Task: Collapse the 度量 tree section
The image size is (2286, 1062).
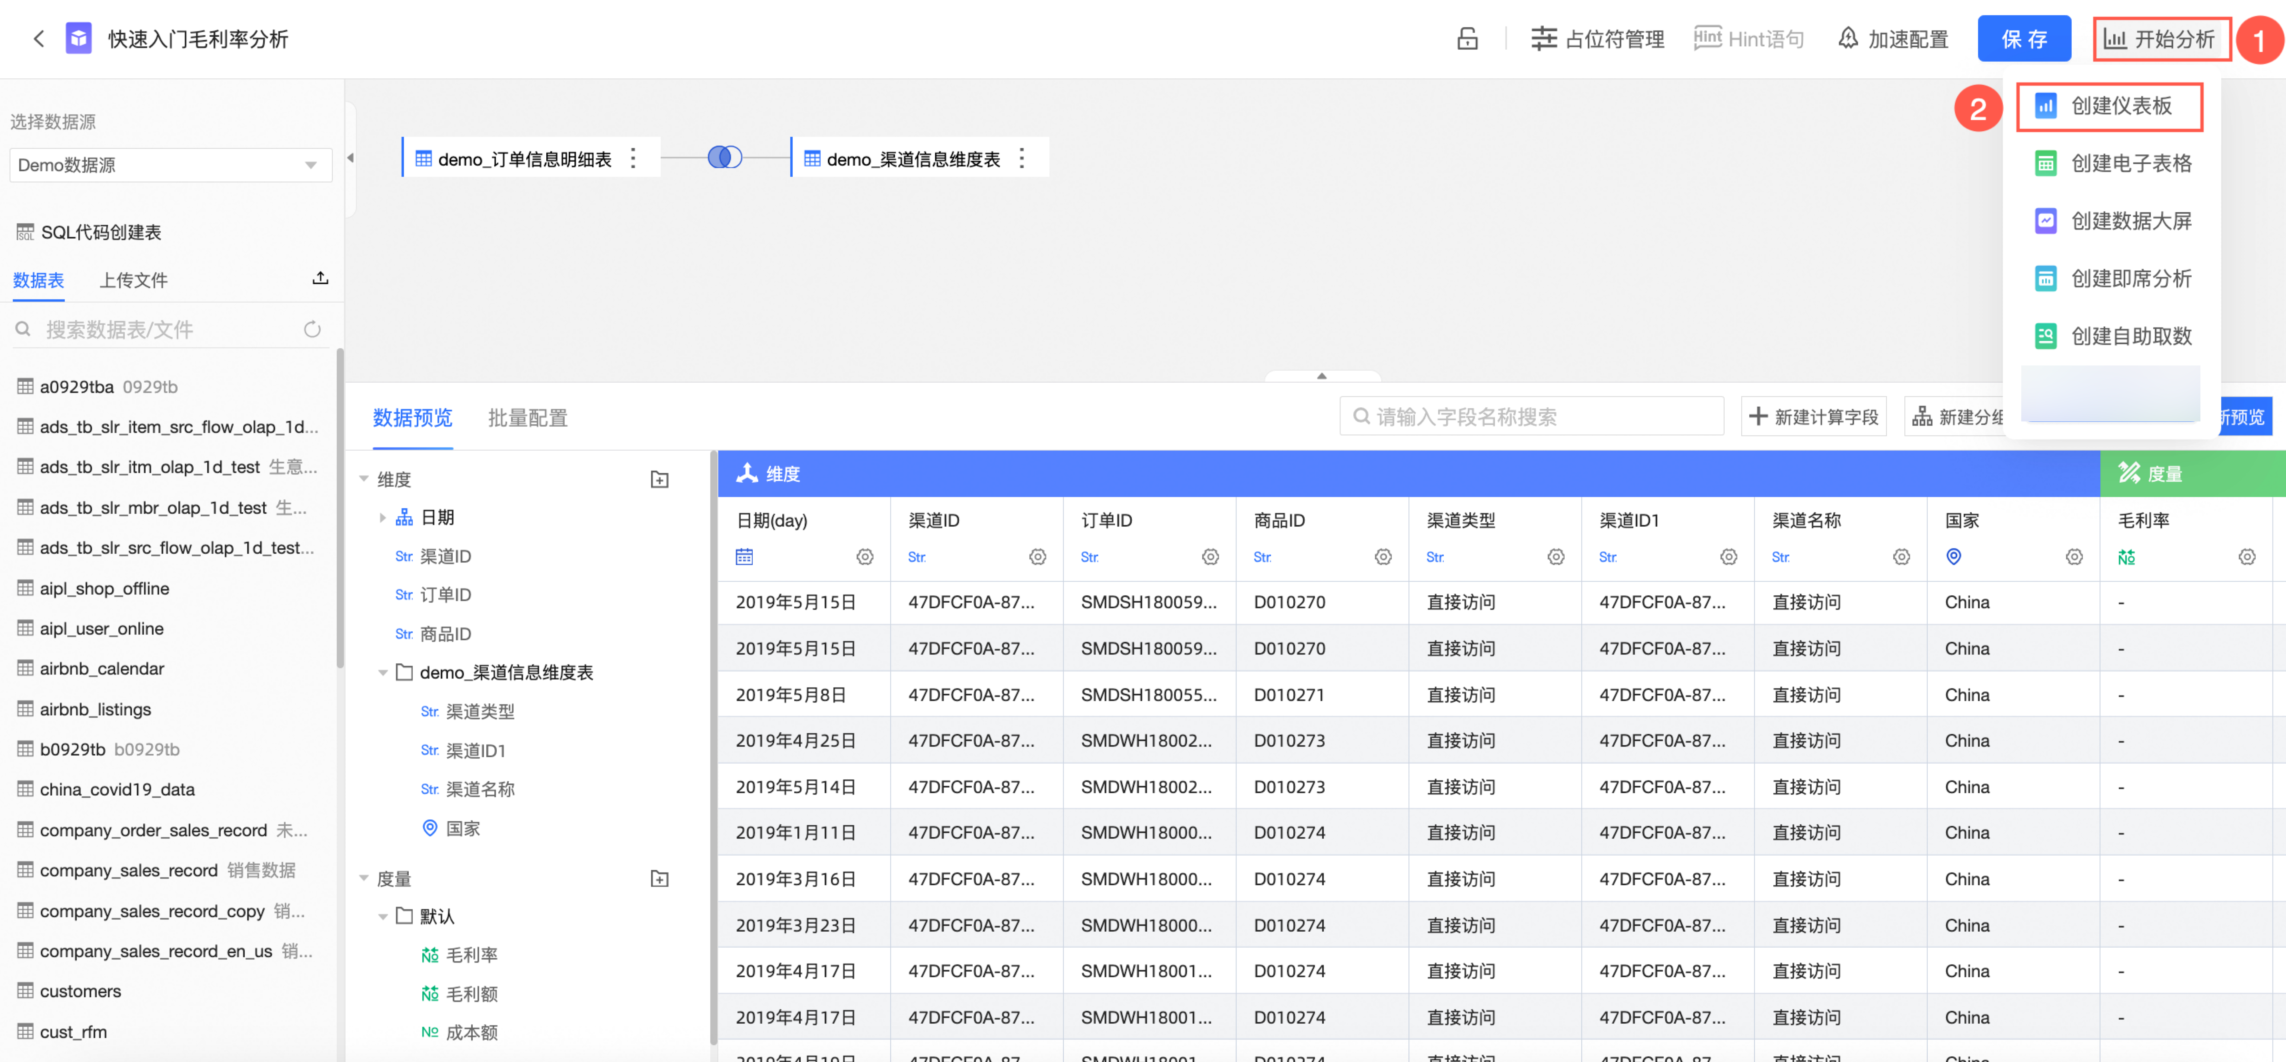Action: click(364, 878)
